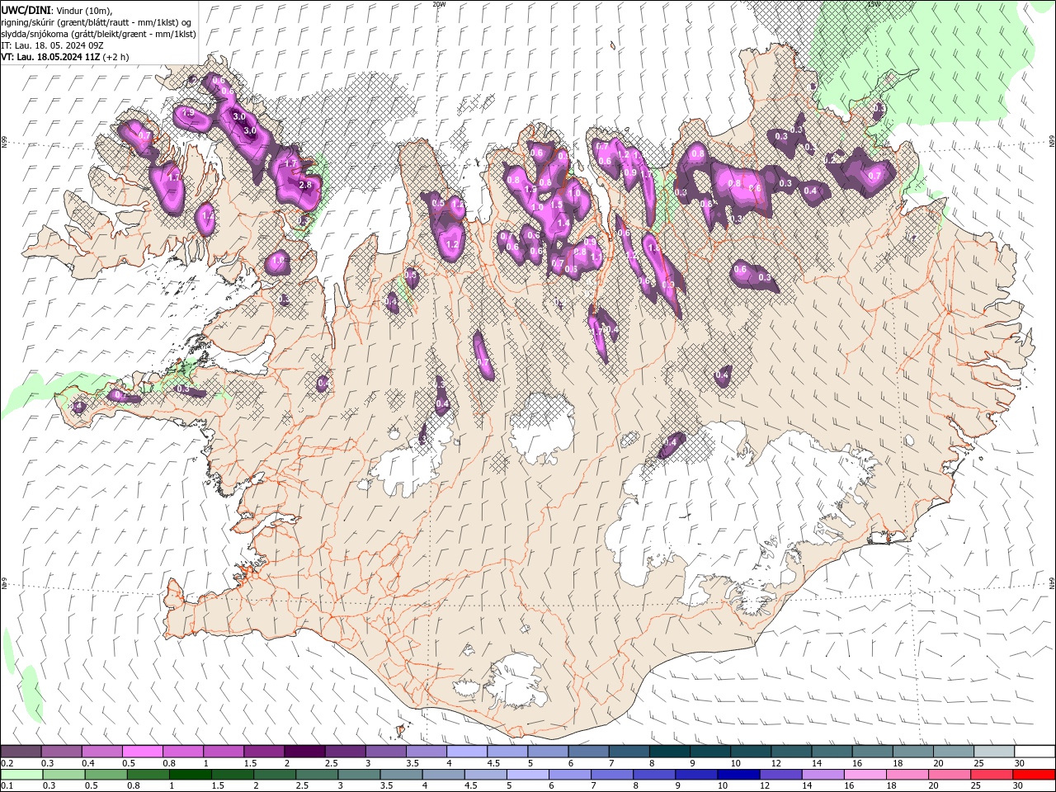
Task: Click the navy blue 10–12 rain legend swatch
Action: coord(738,774)
